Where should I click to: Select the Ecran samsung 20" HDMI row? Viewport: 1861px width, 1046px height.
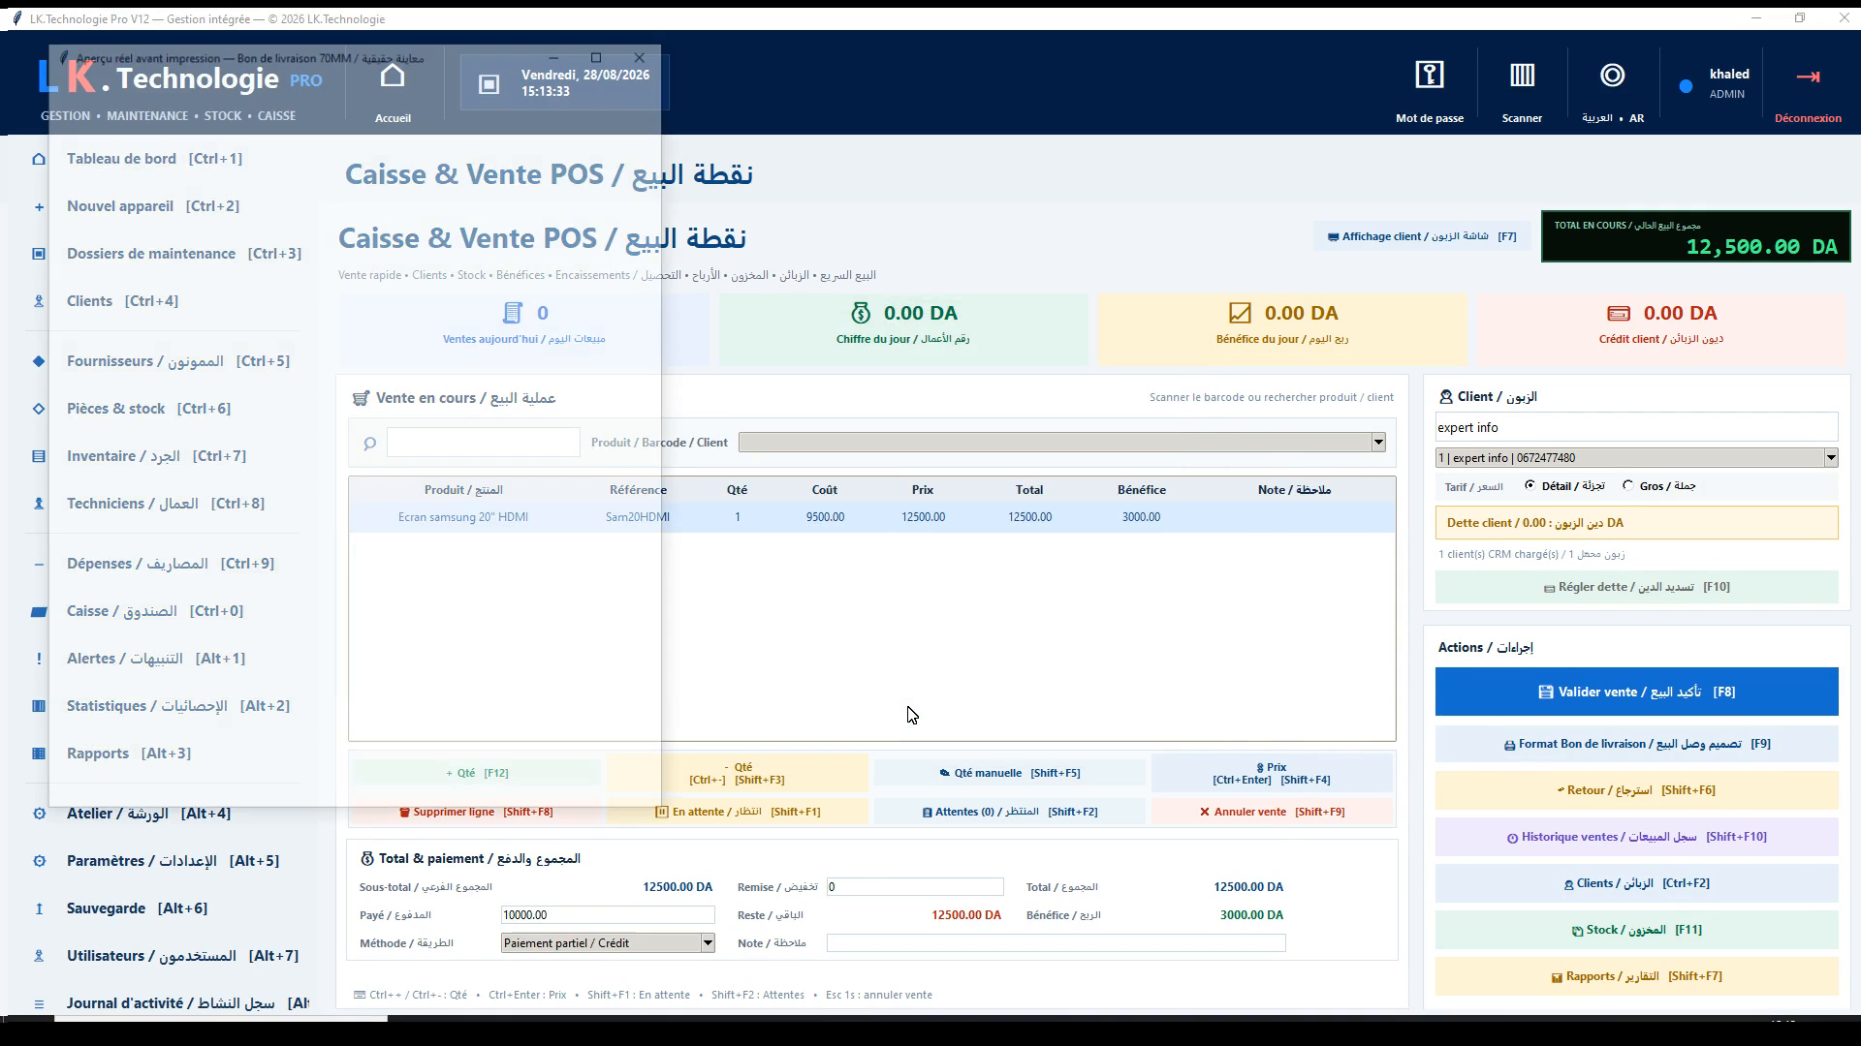point(871,517)
